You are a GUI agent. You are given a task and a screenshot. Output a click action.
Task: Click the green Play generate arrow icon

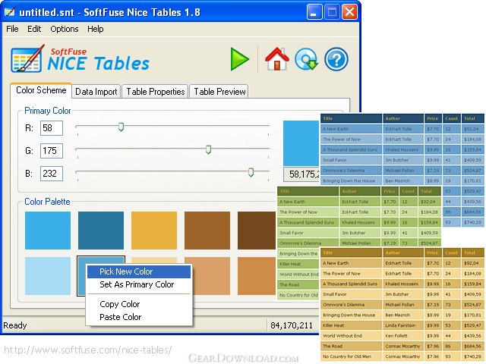point(240,59)
